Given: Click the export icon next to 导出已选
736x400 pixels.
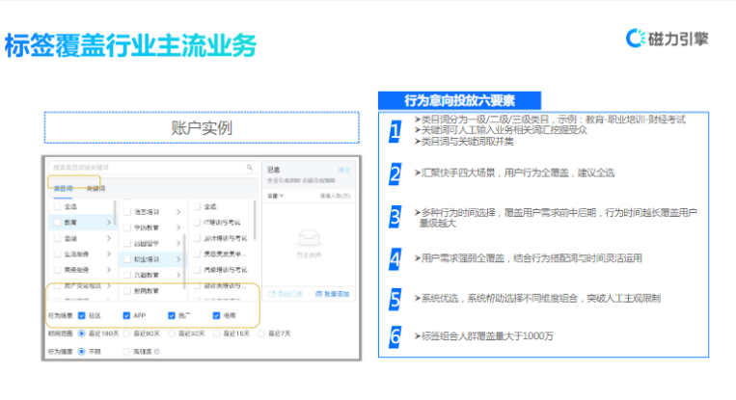Looking at the screenshot, I should click(x=271, y=294).
